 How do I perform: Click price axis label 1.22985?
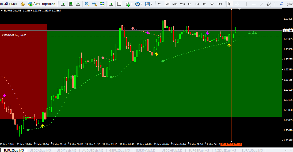pos(288,140)
